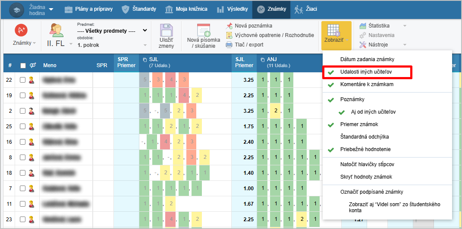Click the Zobraziť grid icon
This screenshot has width=462, height=229.
coord(333,30)
